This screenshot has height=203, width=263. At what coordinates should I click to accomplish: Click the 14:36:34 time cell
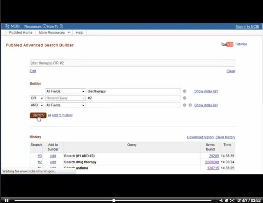coord(227,162)
